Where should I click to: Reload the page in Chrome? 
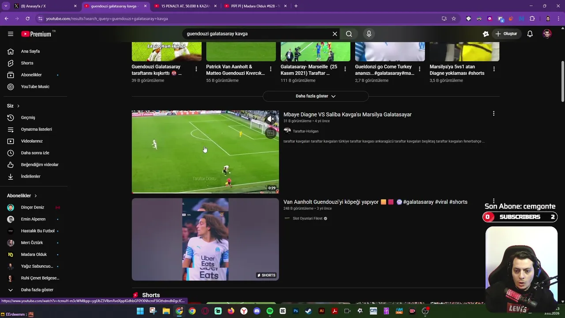click(x=27, y=19)
